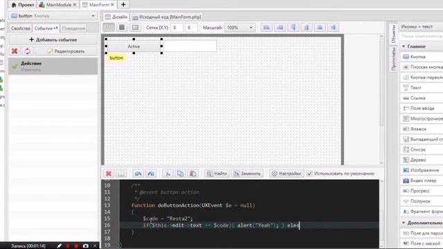
Task: Cut selected code with scissors icon
Action: [168, 174]
